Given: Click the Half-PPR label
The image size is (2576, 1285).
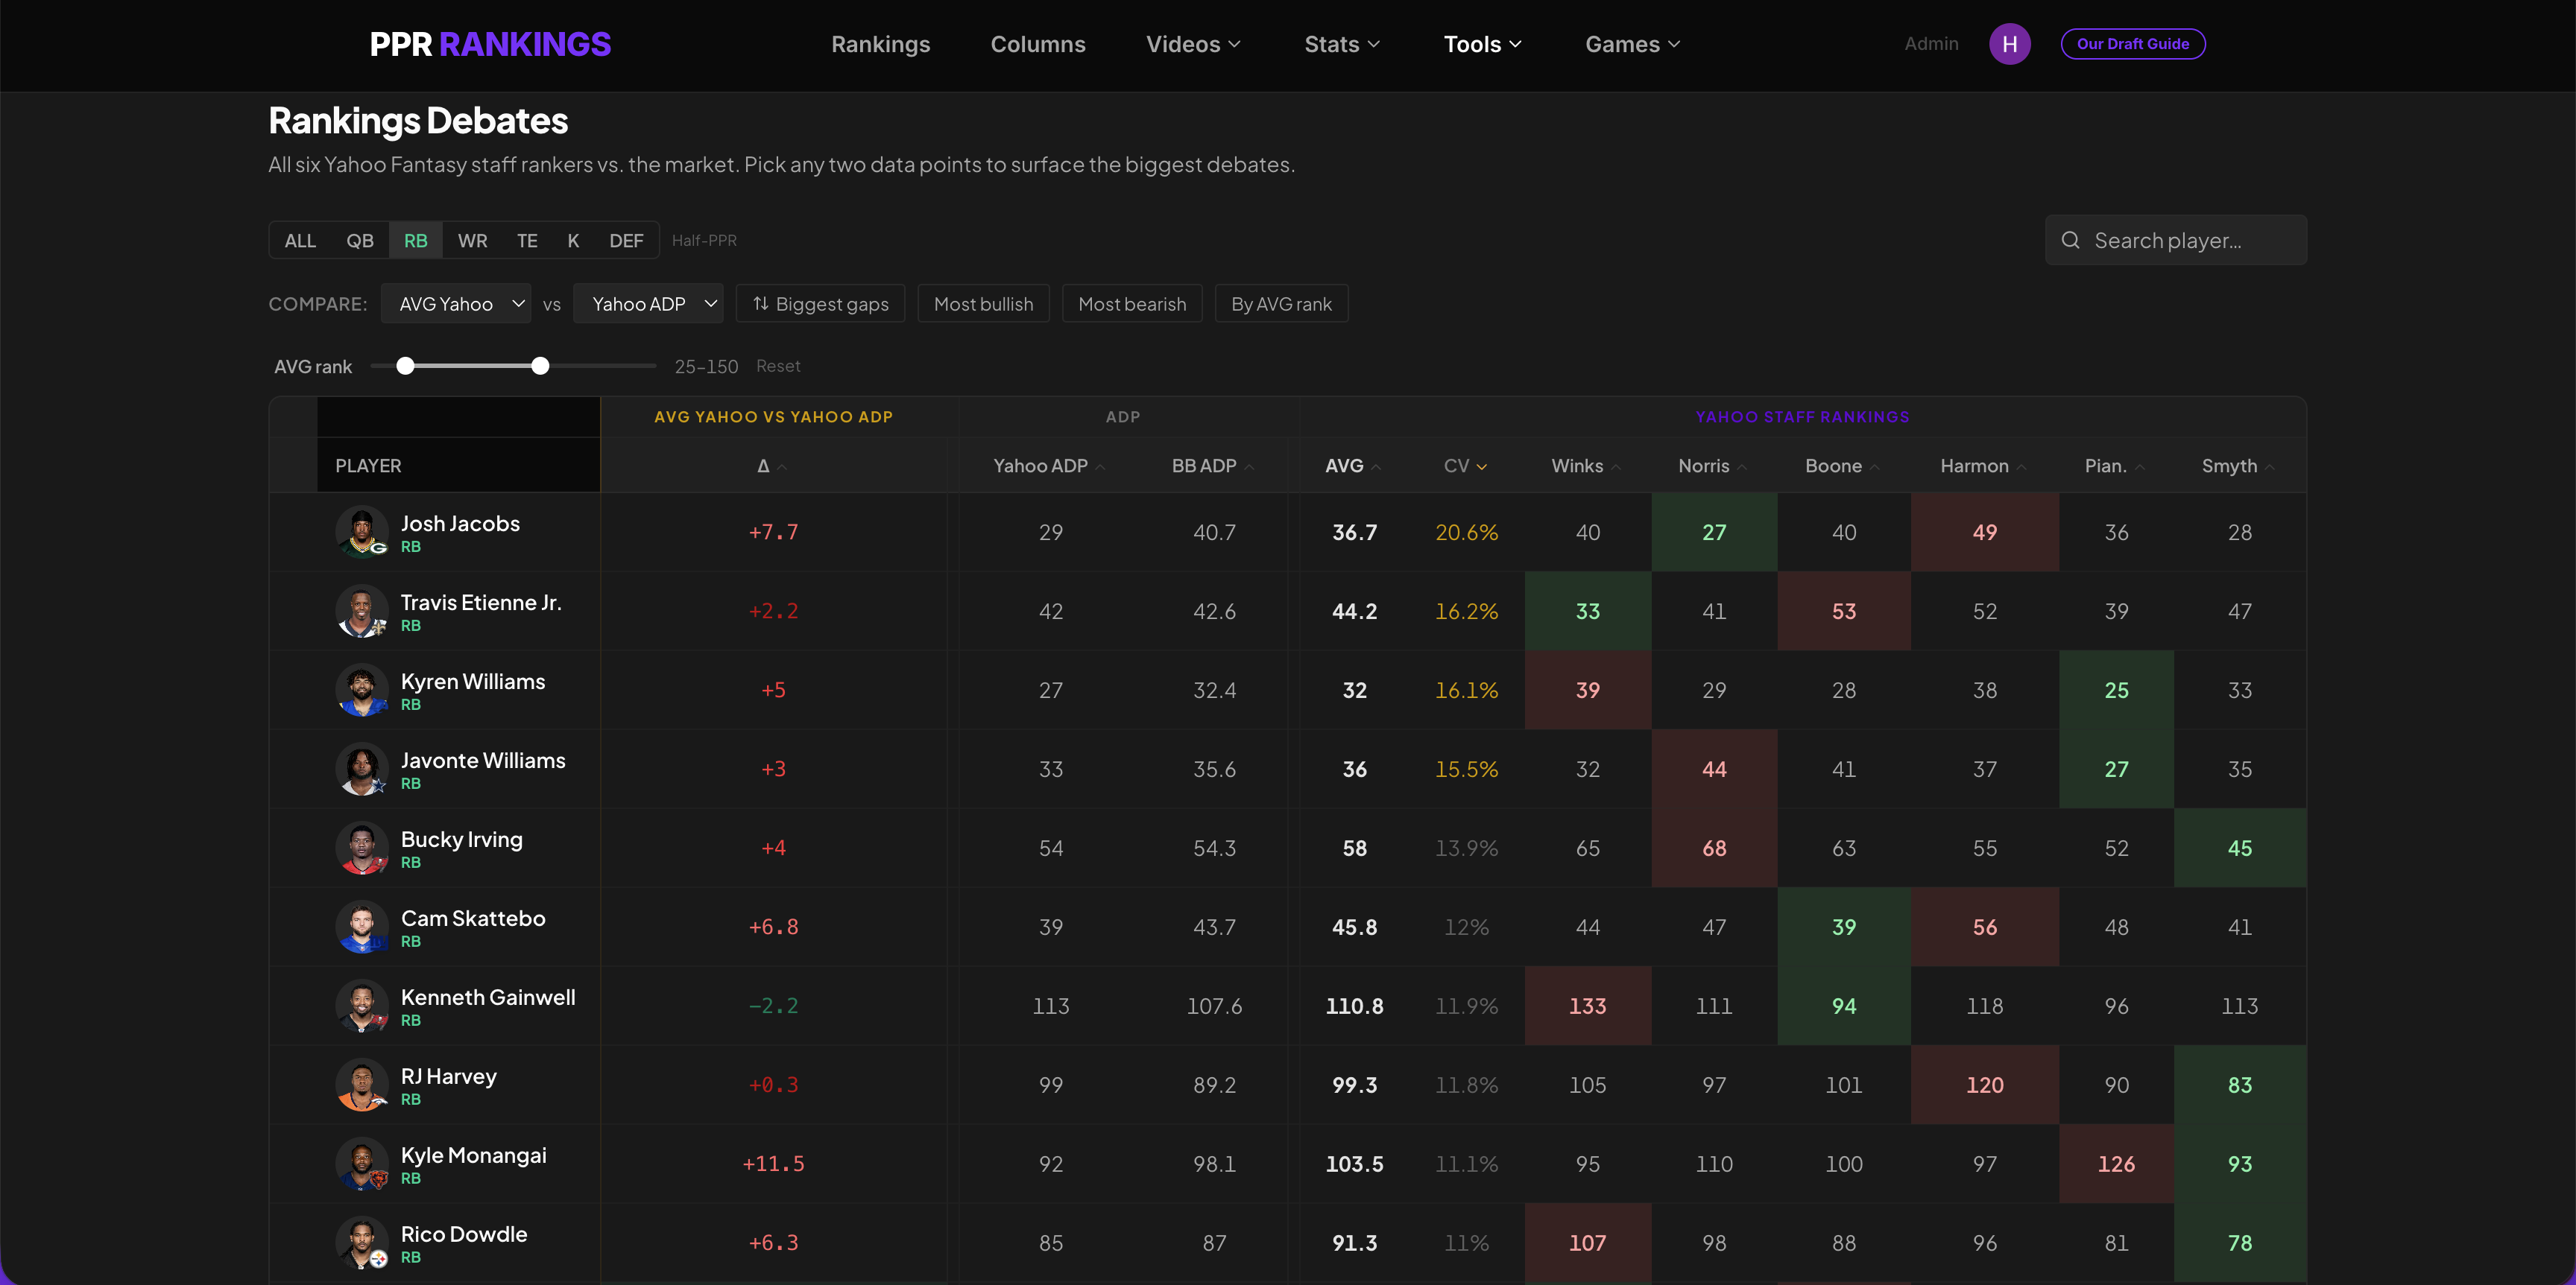Looking at the screenshot, I should (x=704, y=240).
